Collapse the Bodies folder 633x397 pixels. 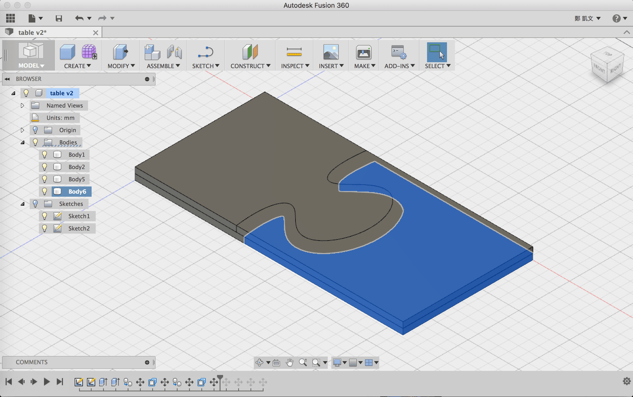pyautogui.click(x=23, y=143)
